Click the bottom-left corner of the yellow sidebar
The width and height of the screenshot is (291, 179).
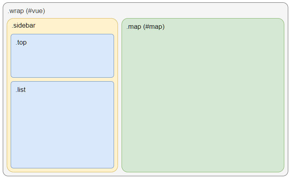click(x=9, y=170)
